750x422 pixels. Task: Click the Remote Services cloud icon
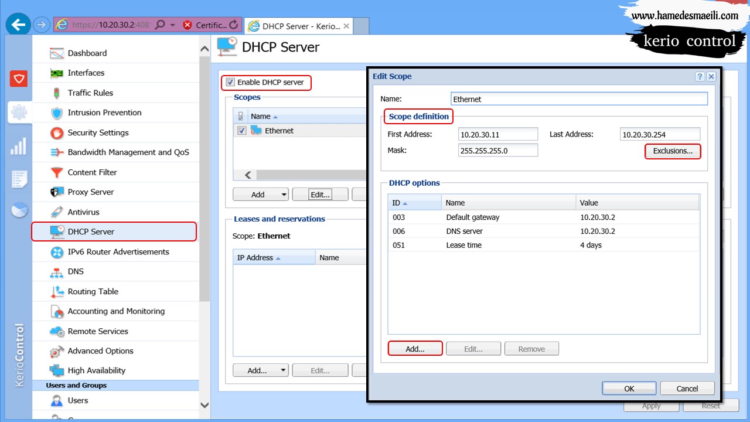coord(57,331)
